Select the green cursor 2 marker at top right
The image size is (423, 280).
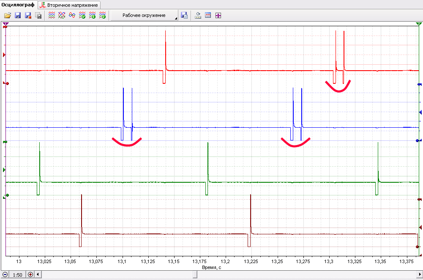(419, 25)
